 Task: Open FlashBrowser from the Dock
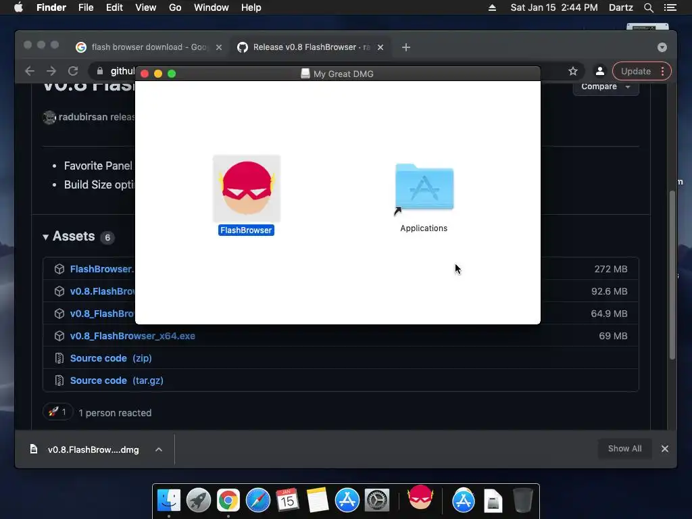420,498
